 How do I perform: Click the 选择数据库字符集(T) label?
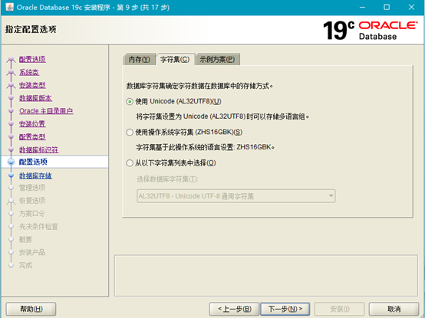167,179
